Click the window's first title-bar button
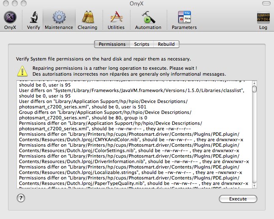 point(6,3)
